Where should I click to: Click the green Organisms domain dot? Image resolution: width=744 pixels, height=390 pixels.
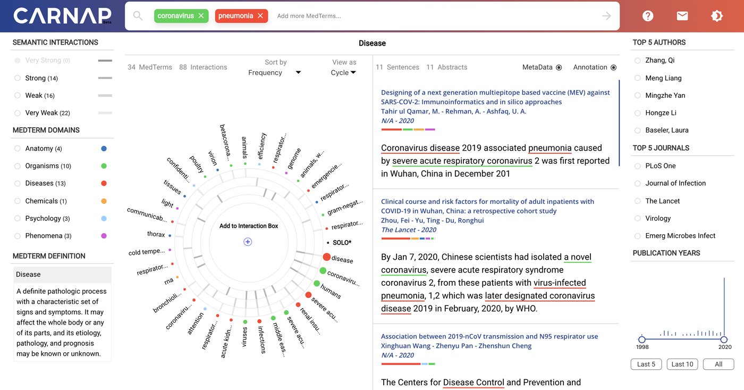coord(104,166)
